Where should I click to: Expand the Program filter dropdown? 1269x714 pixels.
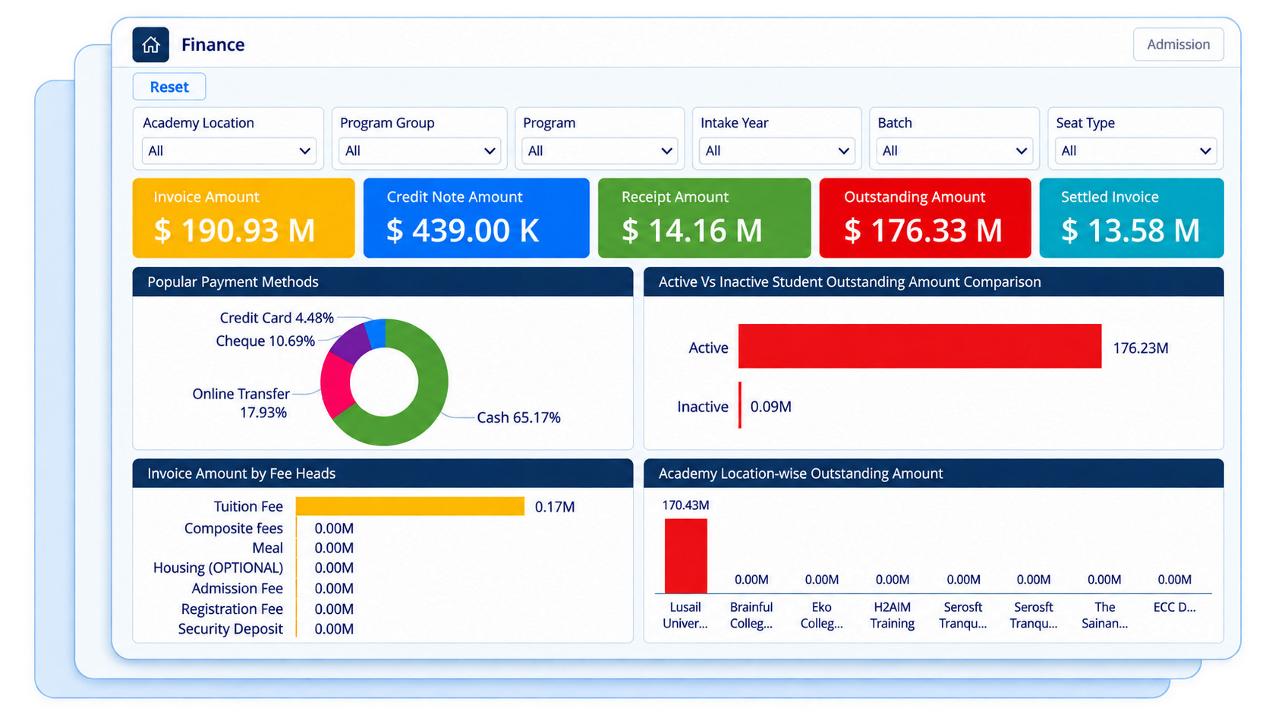600,151
